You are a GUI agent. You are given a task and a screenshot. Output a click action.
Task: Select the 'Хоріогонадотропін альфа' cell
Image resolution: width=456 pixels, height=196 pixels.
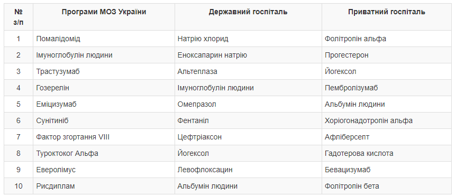[387, 120]
